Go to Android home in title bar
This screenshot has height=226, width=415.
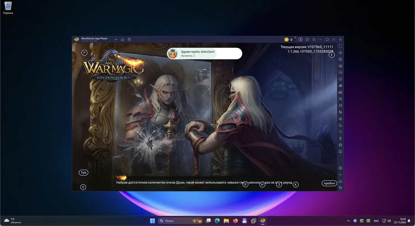[123, 39]
